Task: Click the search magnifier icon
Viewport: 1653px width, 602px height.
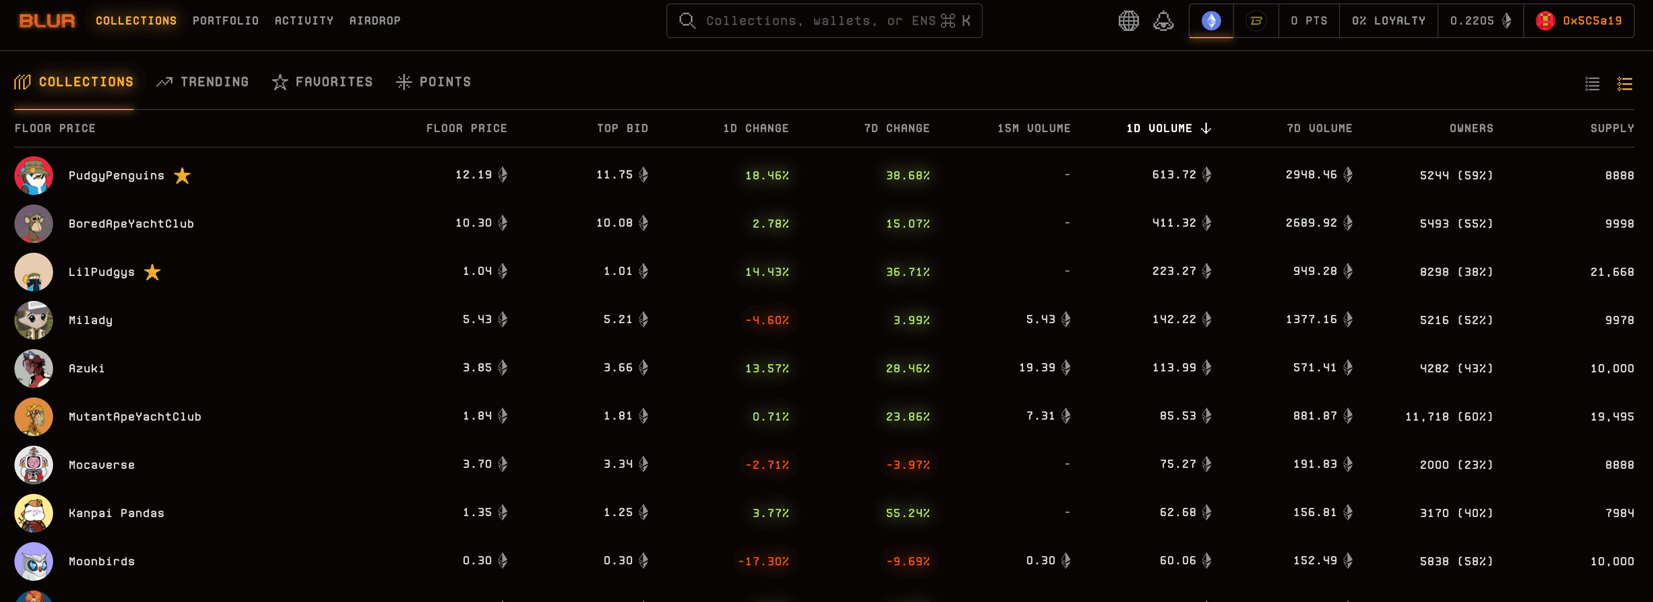Action: pos(687,21)
